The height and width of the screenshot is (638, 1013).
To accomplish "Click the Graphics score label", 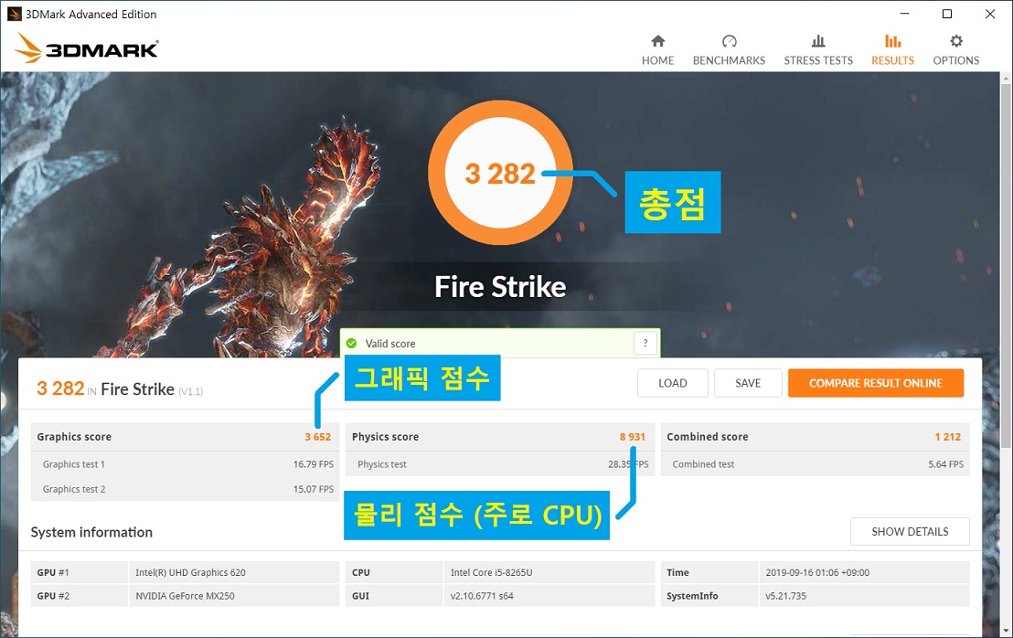I will (x=74, y=437).
